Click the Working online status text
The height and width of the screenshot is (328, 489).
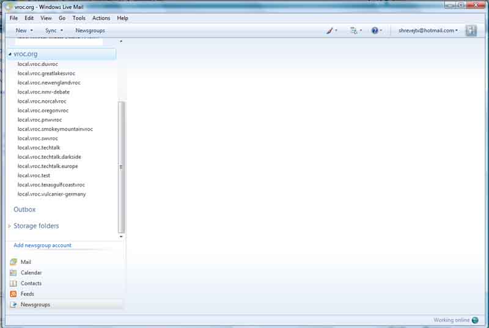point(451,320)
